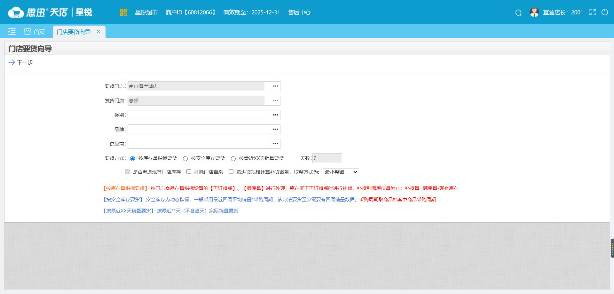Image resolution: width=614 pixels, height=294 pixels.
Task: Open the 取整方式 dropdown
Action: 341,172
